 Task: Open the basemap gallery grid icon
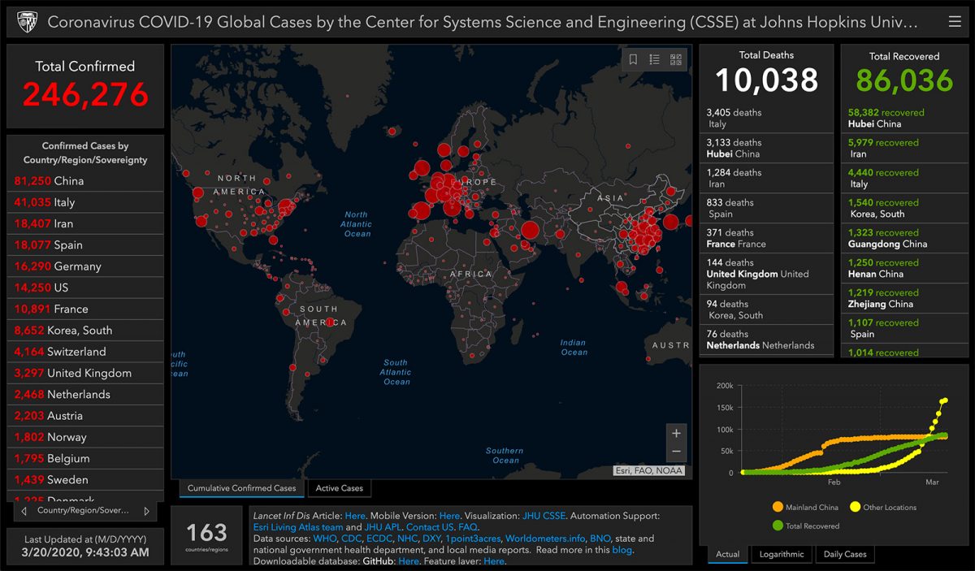(x=676, y=59)
